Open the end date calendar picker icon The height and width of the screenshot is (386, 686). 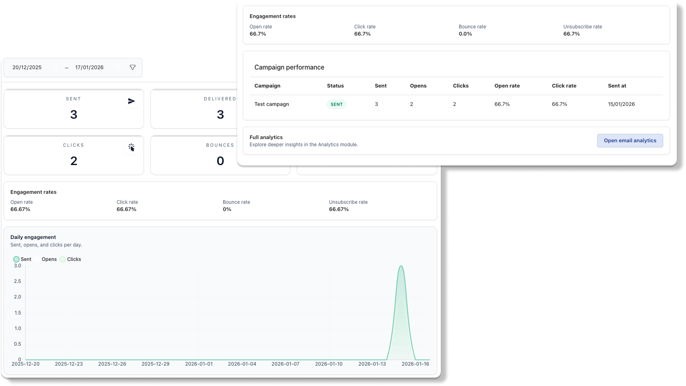point(117,67)
